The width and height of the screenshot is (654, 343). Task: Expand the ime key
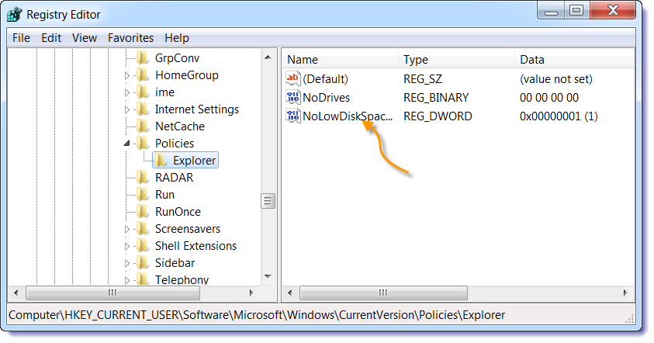coord(127,92)
